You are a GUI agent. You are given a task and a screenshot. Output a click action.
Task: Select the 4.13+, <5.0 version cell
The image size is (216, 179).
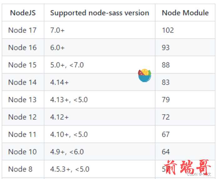pos(69,100)
